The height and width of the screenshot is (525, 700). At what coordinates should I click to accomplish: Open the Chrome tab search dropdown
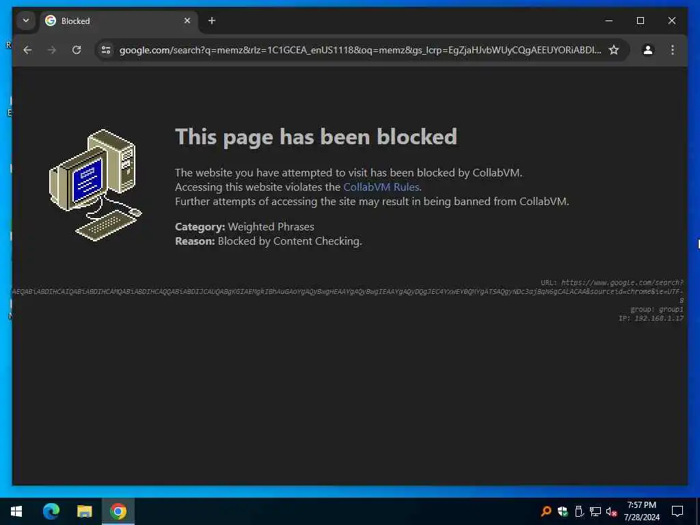[26, 21]
